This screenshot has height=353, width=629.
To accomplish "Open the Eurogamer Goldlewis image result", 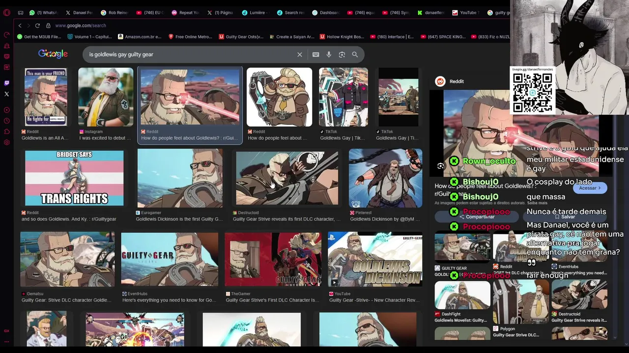I will (180, 178).
